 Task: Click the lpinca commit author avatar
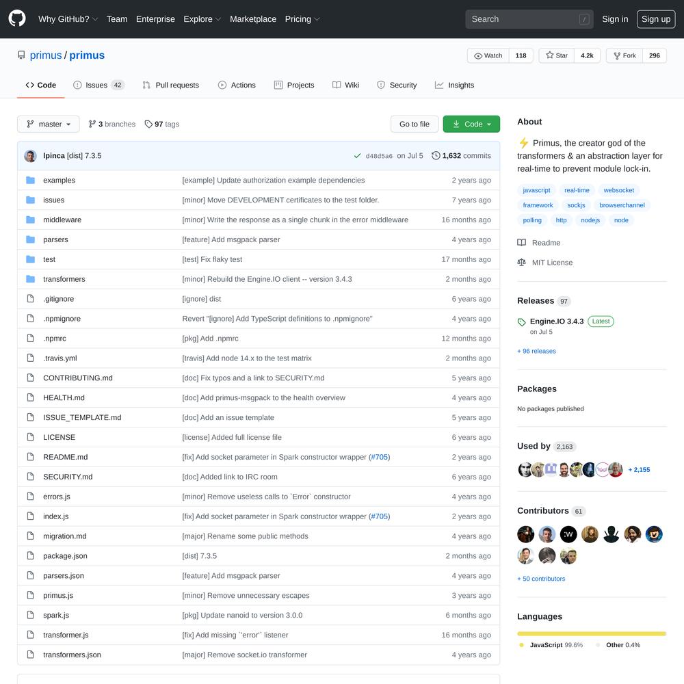[x=30, y=156]
